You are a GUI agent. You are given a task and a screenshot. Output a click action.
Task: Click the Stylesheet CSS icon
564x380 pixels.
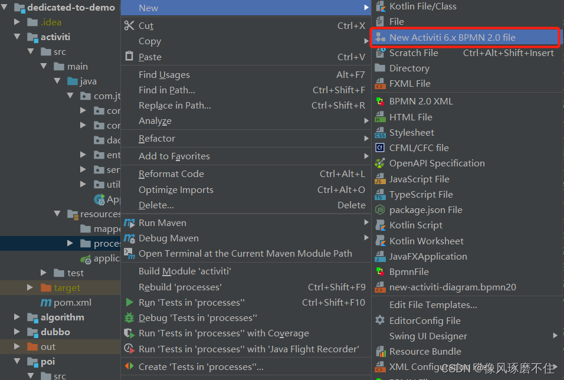tap(380, 132)
